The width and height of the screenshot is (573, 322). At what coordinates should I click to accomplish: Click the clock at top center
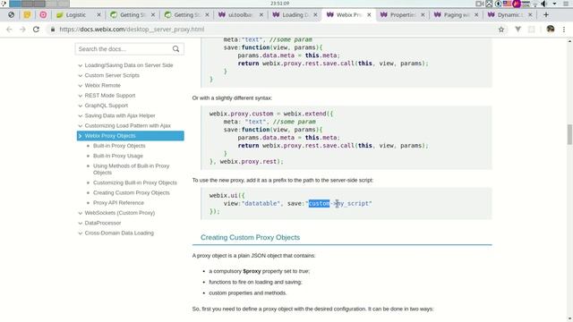pyautogui.click(x=280, y=4)
